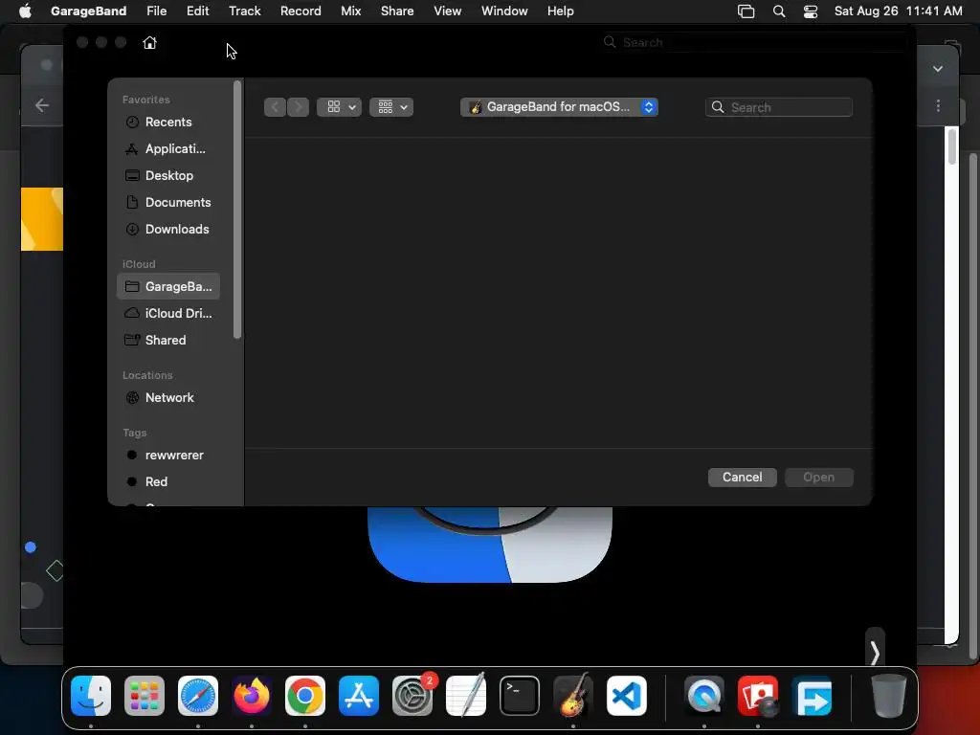
Task: Open Photo Booth from the Dock
Action: [758, 696]
